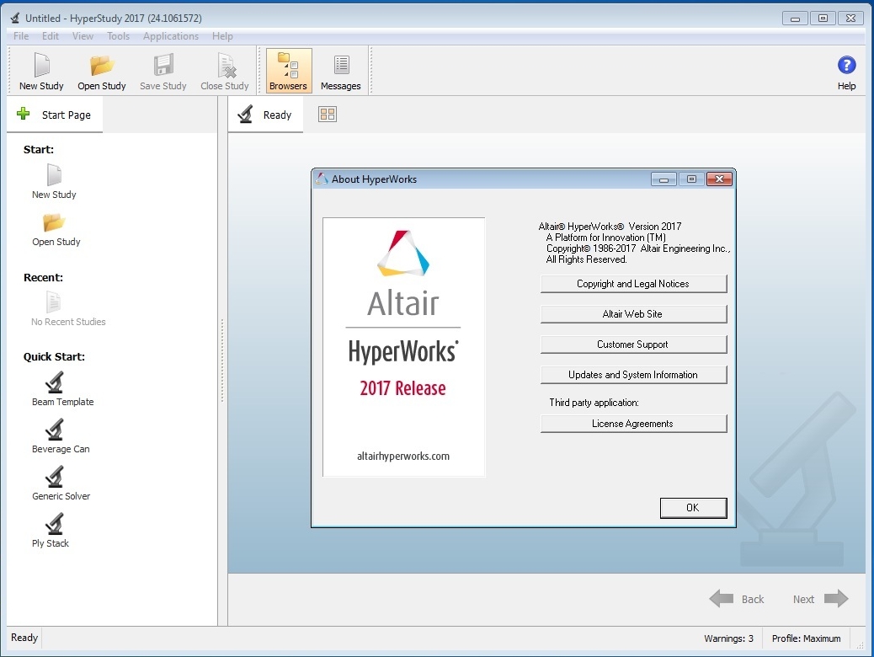Click New Study under the Start section
Image resolution: width=874 pixels, height=657 pixels.
point(54,182)
